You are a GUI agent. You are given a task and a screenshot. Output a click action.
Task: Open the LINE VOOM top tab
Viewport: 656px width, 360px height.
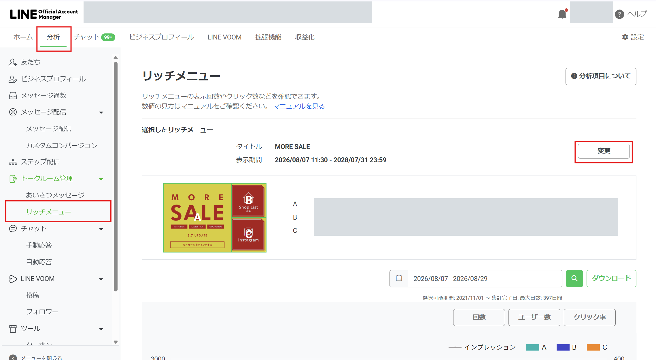(224, 37)
